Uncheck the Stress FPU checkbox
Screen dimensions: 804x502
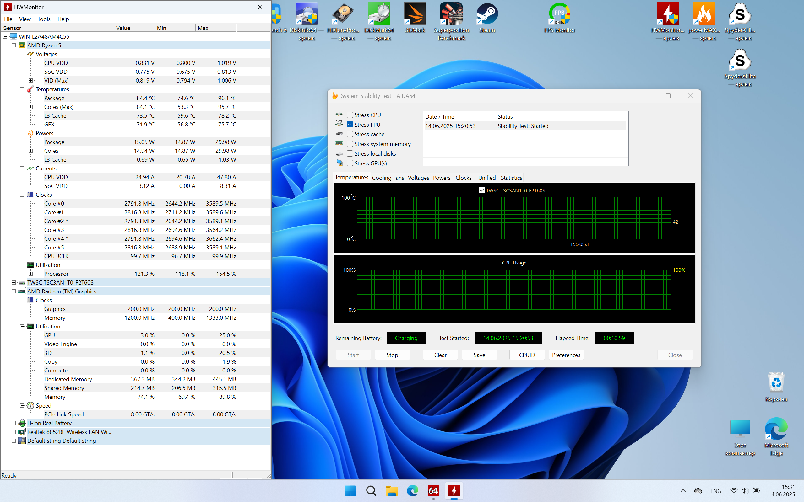click(x=350, y=125)
